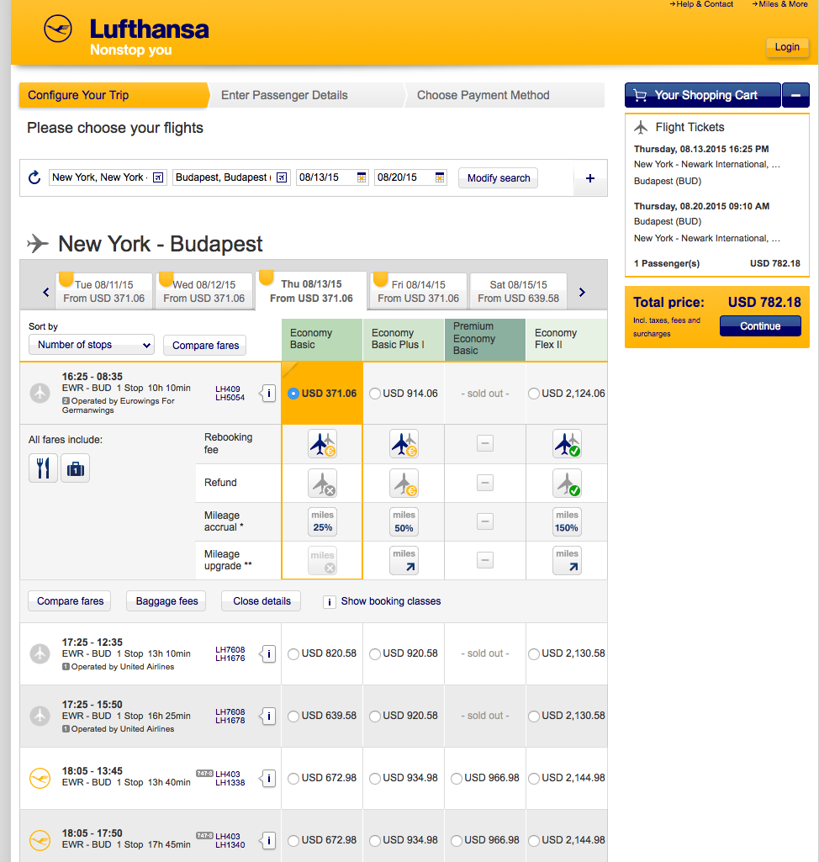819x862 pixels.
Task: Open Baggage fees button
Action: 166,601
